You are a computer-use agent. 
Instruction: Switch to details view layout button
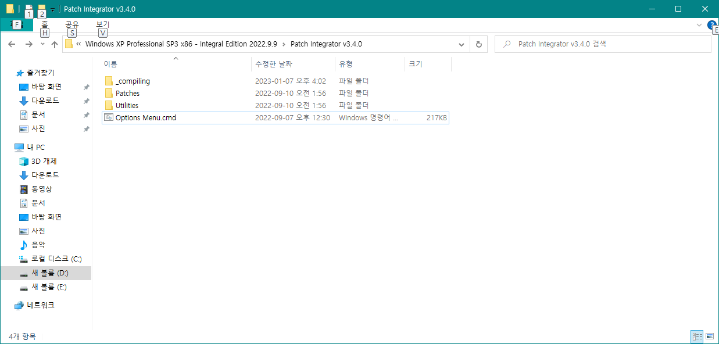point(697,336)
